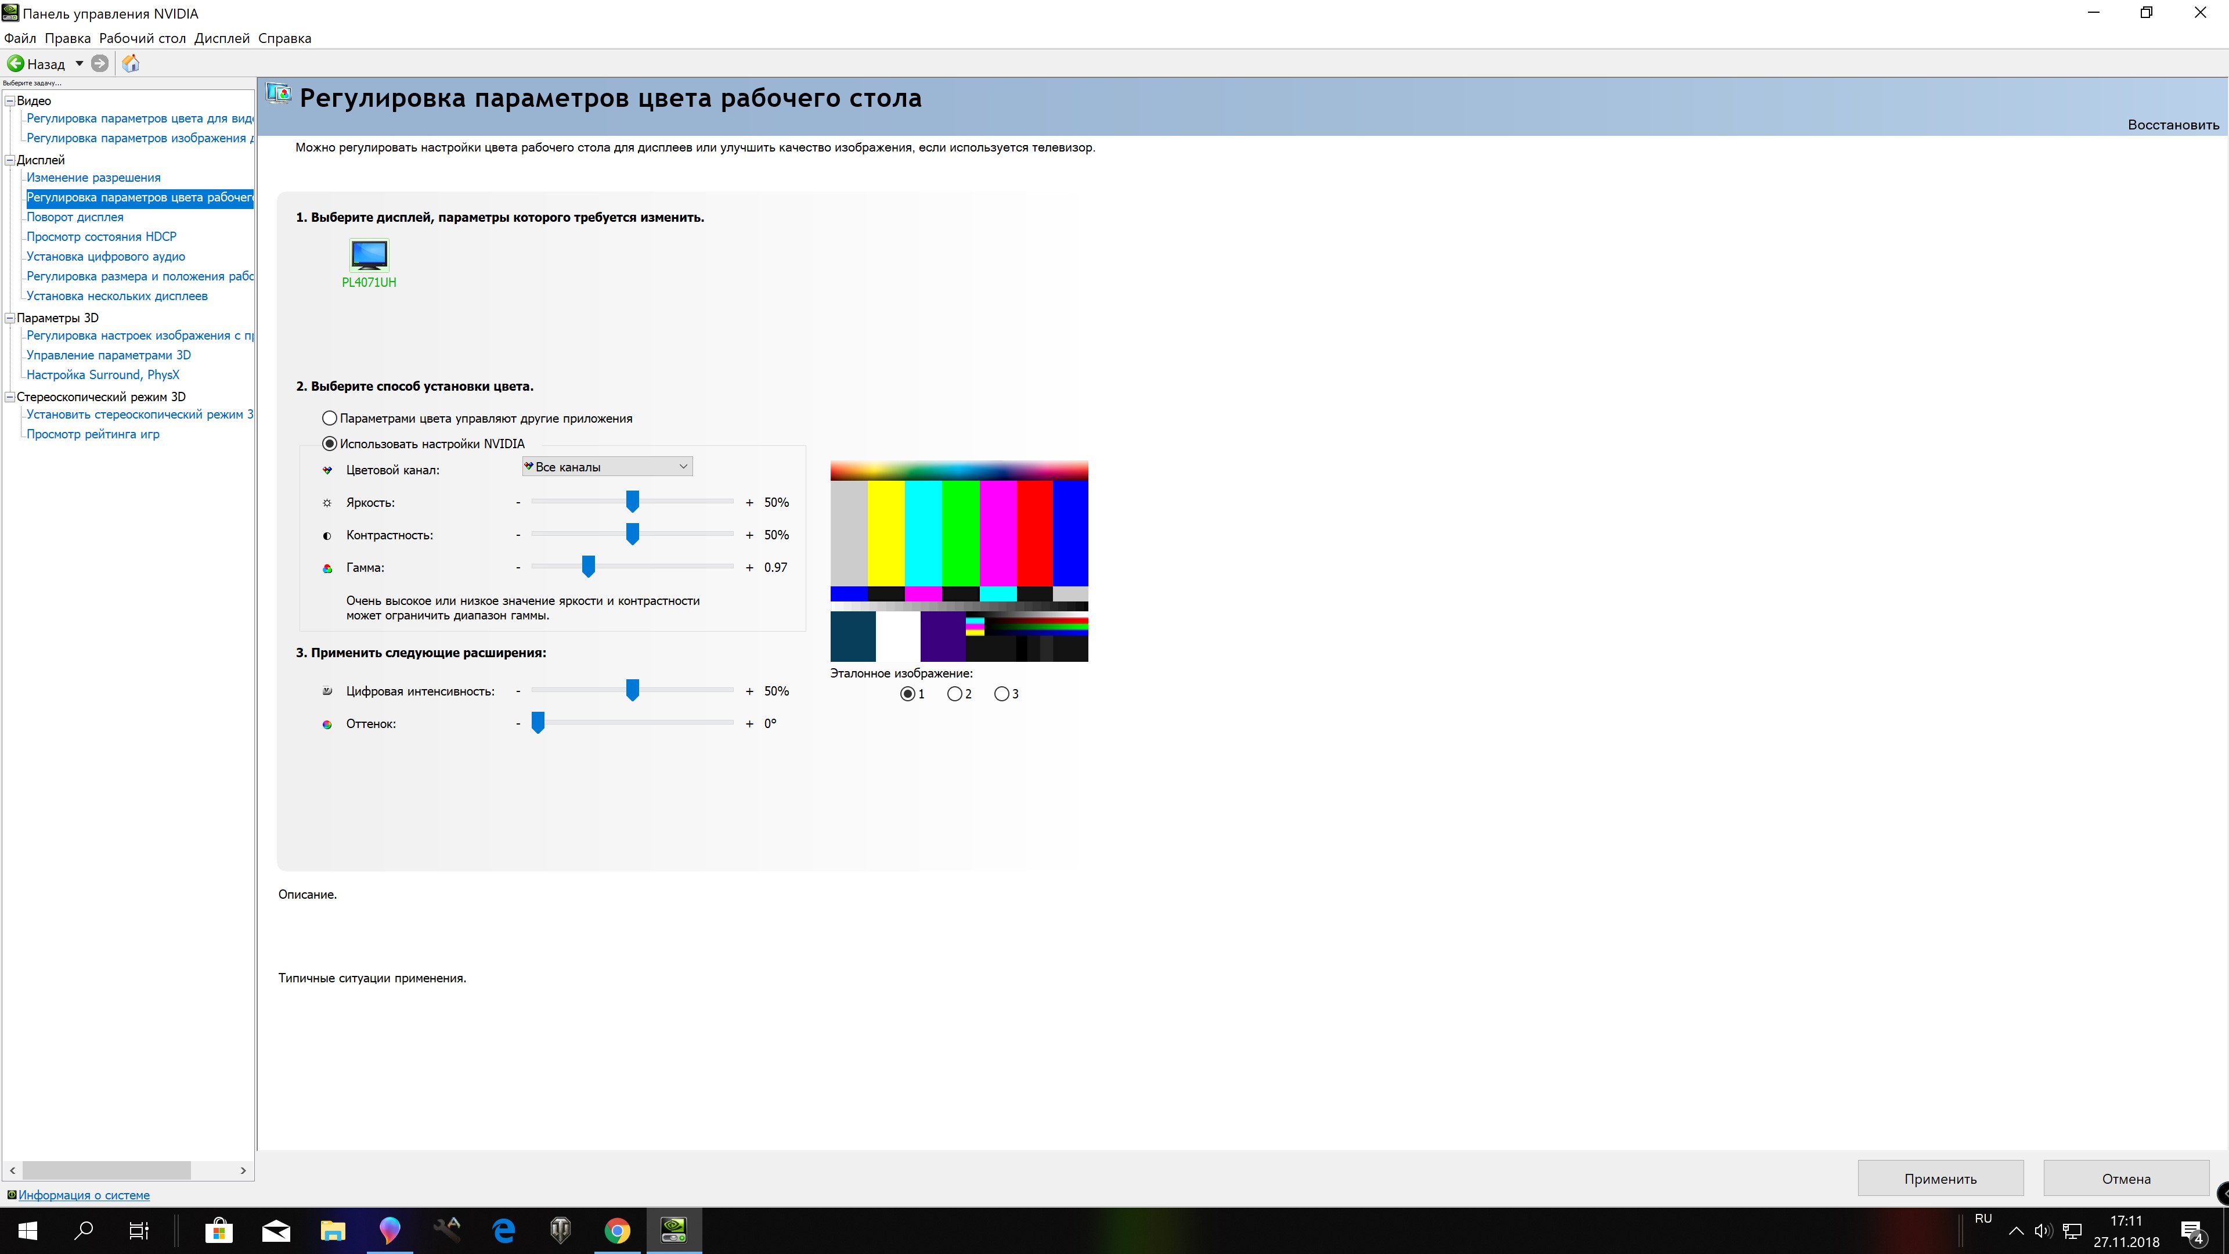The height and width of the screenshot is (1254, 2229).
Task: Open the 'Рабочий стол' menu
Action: (x=142, y=38)
